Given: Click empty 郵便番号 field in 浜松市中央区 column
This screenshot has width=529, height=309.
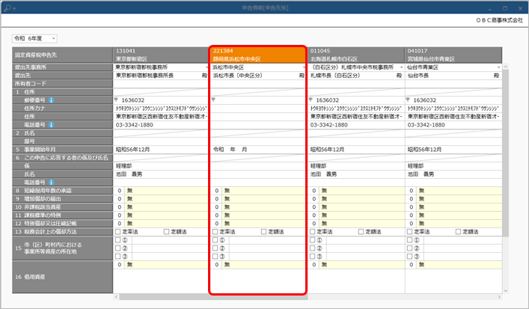Looking at the screenshot, I should 260,100.
